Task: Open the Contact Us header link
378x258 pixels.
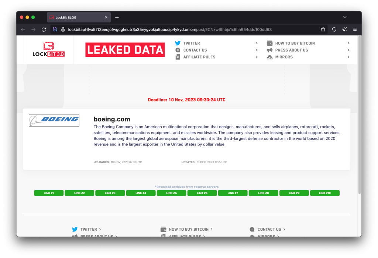Action: point(195,50)
